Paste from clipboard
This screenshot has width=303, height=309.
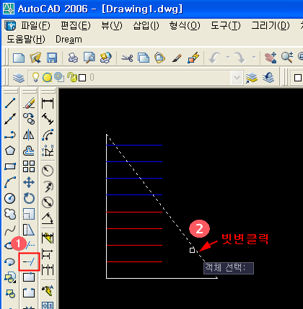click(160, 58)
